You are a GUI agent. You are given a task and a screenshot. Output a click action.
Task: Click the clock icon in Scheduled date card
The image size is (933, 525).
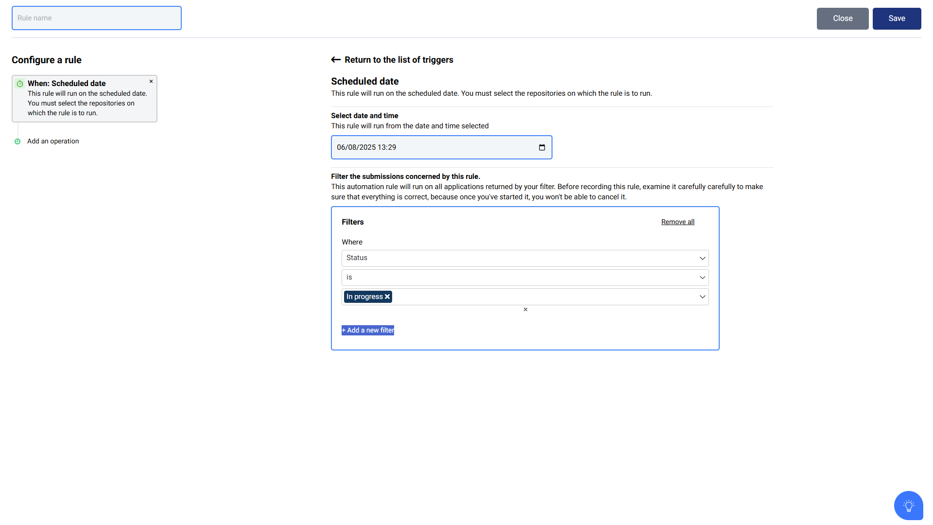20,84
